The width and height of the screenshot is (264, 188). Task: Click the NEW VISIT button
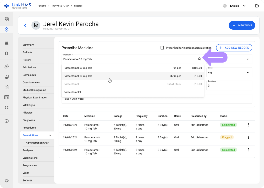click(242, 25)
